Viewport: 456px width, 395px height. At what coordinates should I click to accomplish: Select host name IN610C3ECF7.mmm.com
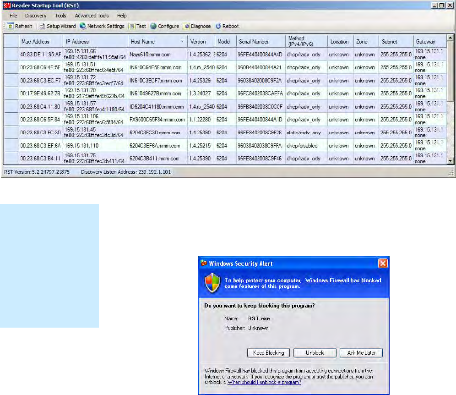click(156, 80)
